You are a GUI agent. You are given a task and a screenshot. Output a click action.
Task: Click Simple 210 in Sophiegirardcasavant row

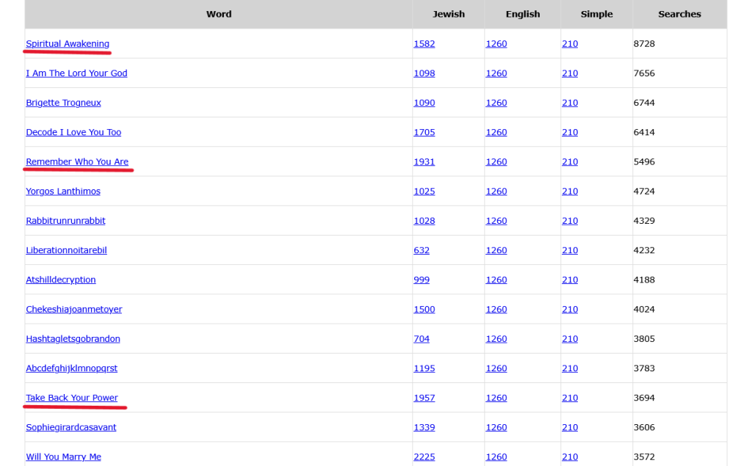570,427
